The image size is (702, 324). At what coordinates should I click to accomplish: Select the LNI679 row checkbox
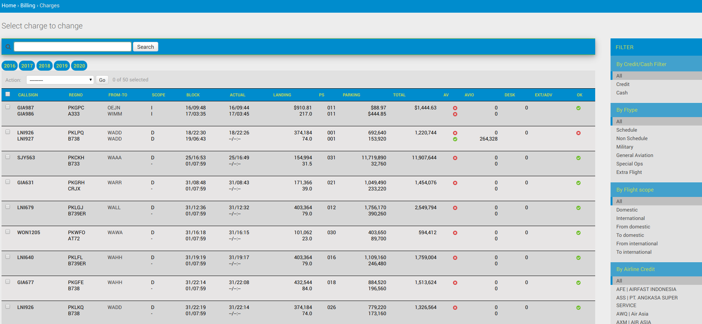(8, 207)
